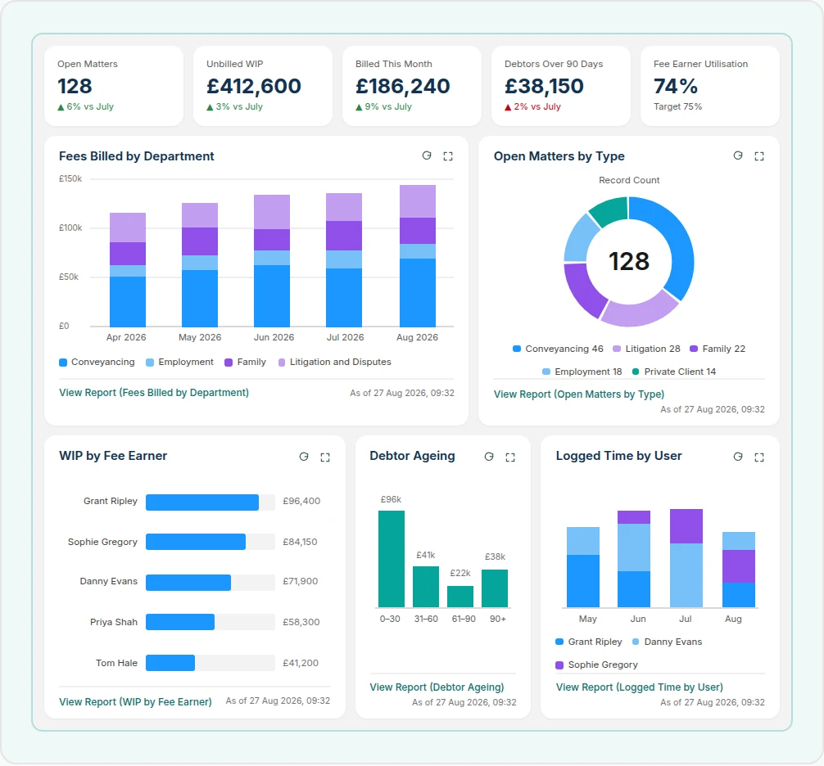This screenshot has height=766, width=824.
Task: Click the 0–30 days debtor bar
Action: [392, 559]
